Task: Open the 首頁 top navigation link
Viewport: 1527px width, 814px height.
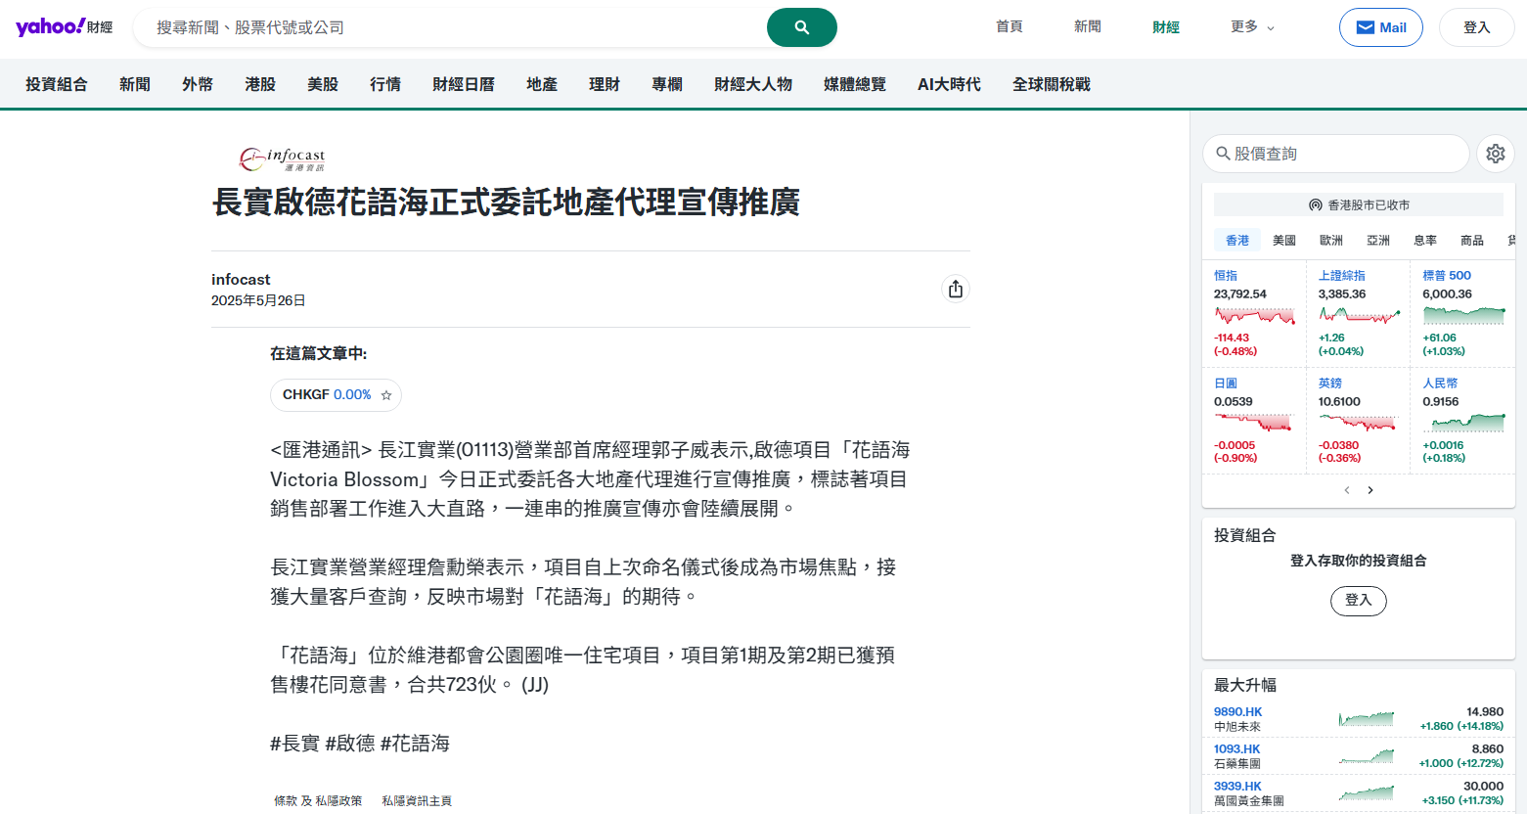Action: (x=1010, y=27)
